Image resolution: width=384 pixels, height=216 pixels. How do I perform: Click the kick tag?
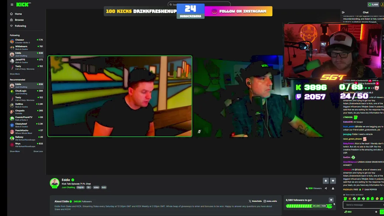click(104, 187)
